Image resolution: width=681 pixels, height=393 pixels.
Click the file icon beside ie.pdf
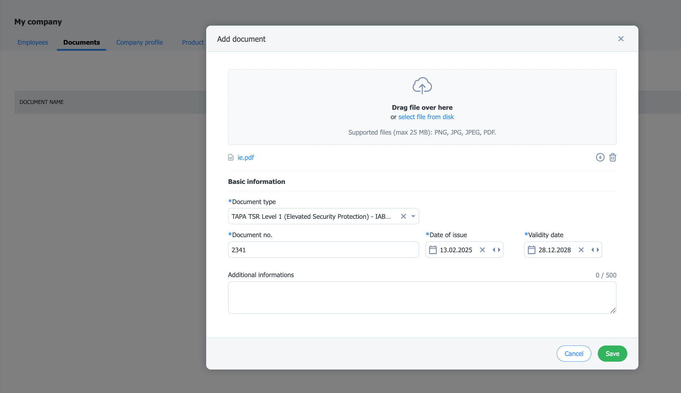(231, 158)
